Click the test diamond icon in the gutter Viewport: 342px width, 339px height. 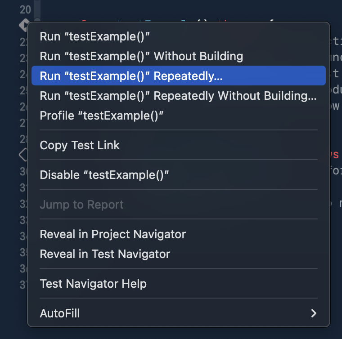coord(23,25)
